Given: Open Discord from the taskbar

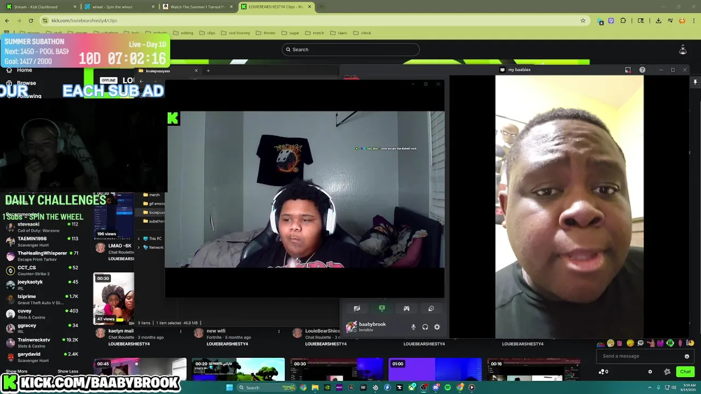Looking at the screenshot, I should tap(435, 387).
